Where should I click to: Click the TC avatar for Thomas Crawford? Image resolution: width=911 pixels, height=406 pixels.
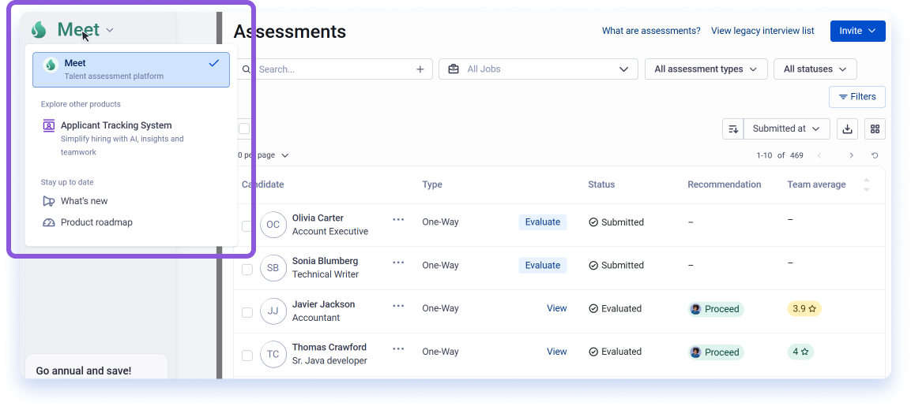(x=273, y=355)
